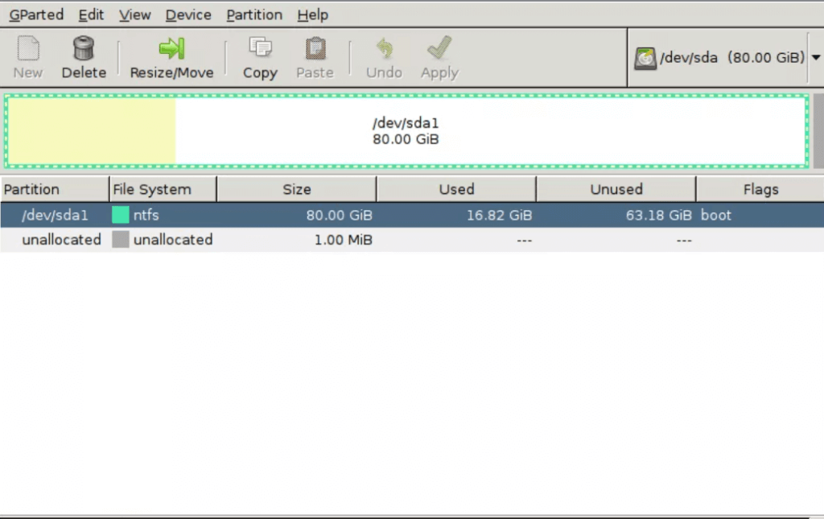824x519 pixels.
Task: Open the View menu
Action: [x=134, y=14]
